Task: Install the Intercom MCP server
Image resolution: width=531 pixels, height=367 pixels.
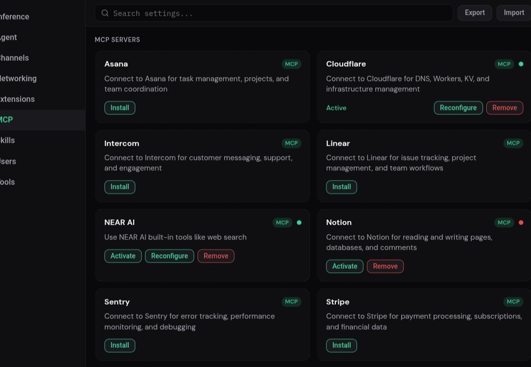Action: [119, 187]
